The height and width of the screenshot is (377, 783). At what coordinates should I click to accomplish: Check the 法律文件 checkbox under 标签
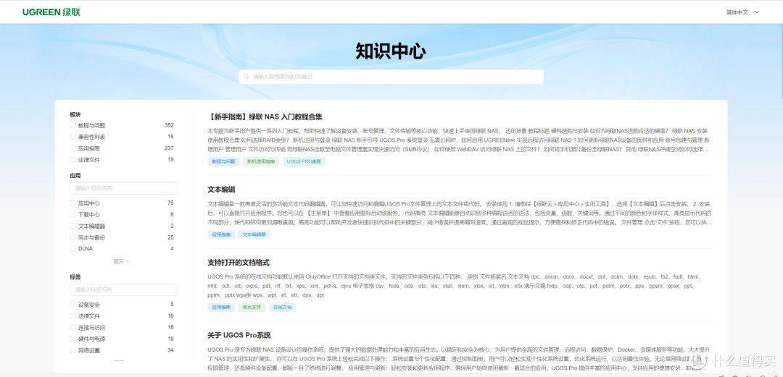(x=72, y=315)
